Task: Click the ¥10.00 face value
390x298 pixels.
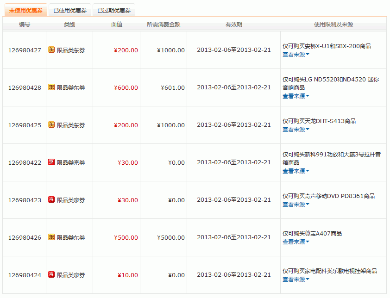Action: tap(127, 276)
